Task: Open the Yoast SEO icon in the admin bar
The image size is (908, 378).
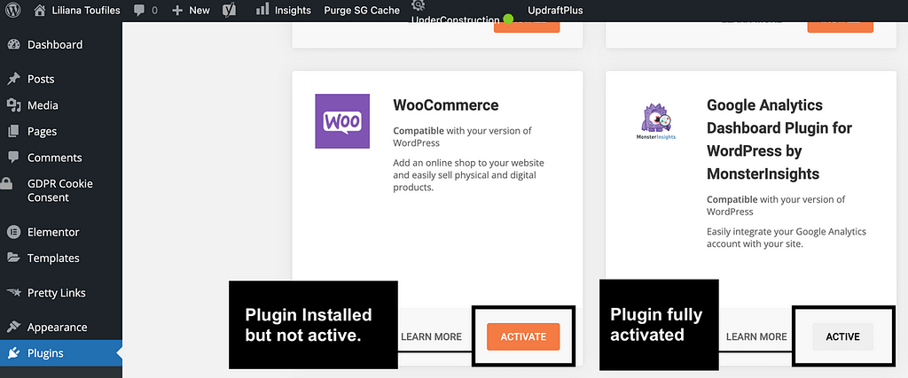Action: [230, 10]
